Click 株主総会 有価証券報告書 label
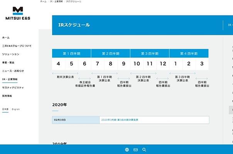 (85, 84)
